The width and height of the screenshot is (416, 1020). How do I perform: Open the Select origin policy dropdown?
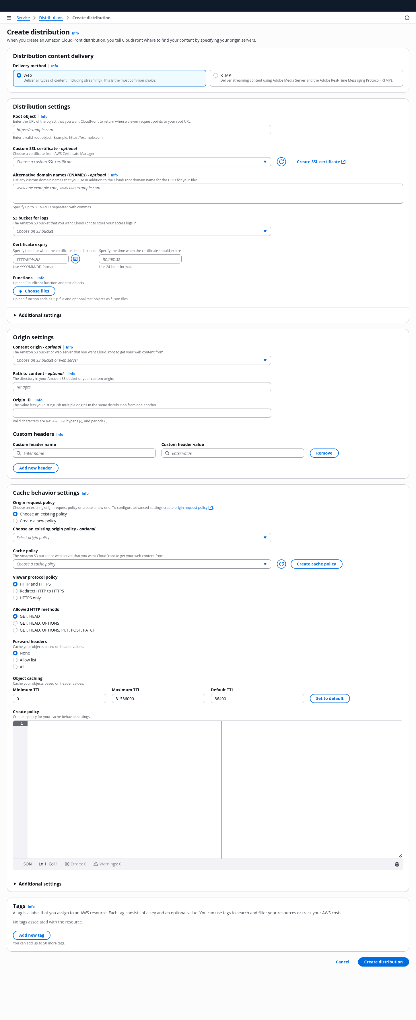(141, 537)
